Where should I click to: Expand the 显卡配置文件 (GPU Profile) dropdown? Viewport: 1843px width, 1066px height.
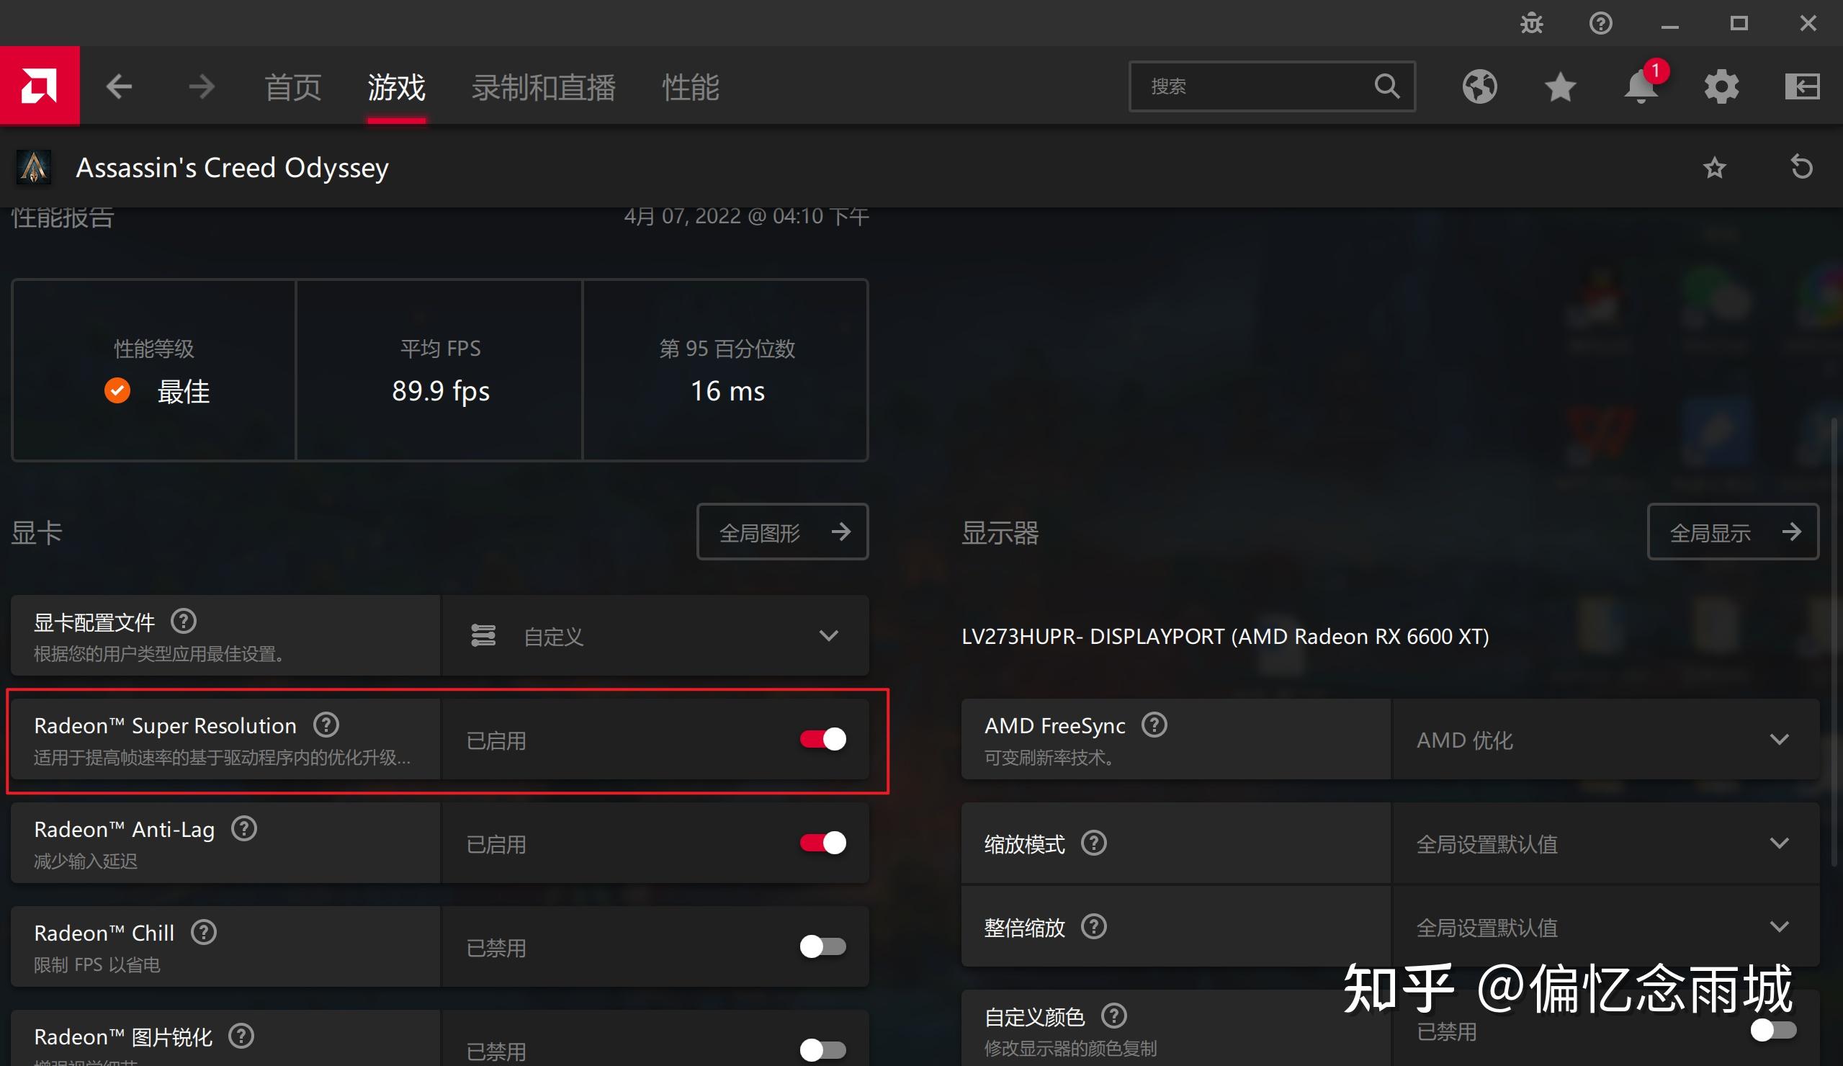[x=828, y=635]
